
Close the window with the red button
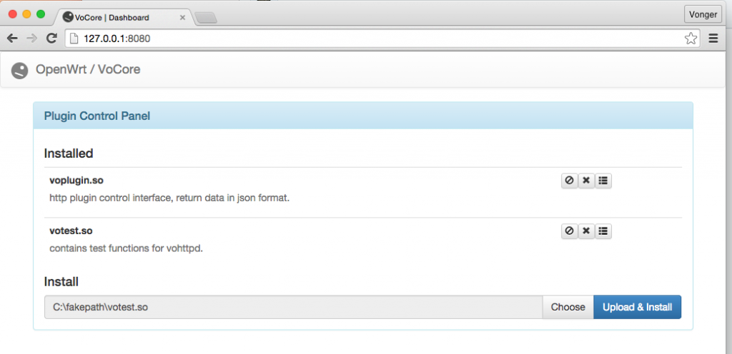[x=13, y=14]
